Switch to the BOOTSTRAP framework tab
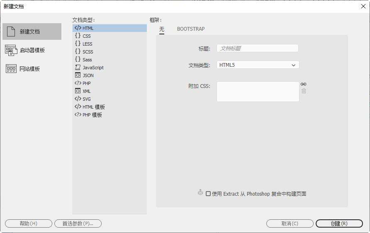The image size is (370, 233). (x=191, y=29)
